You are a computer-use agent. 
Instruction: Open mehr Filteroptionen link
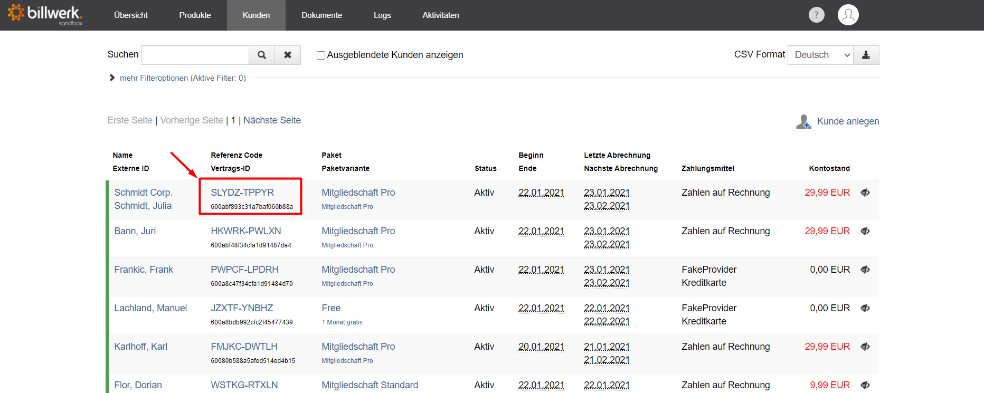pyautogui.click(x=154, y=78)
